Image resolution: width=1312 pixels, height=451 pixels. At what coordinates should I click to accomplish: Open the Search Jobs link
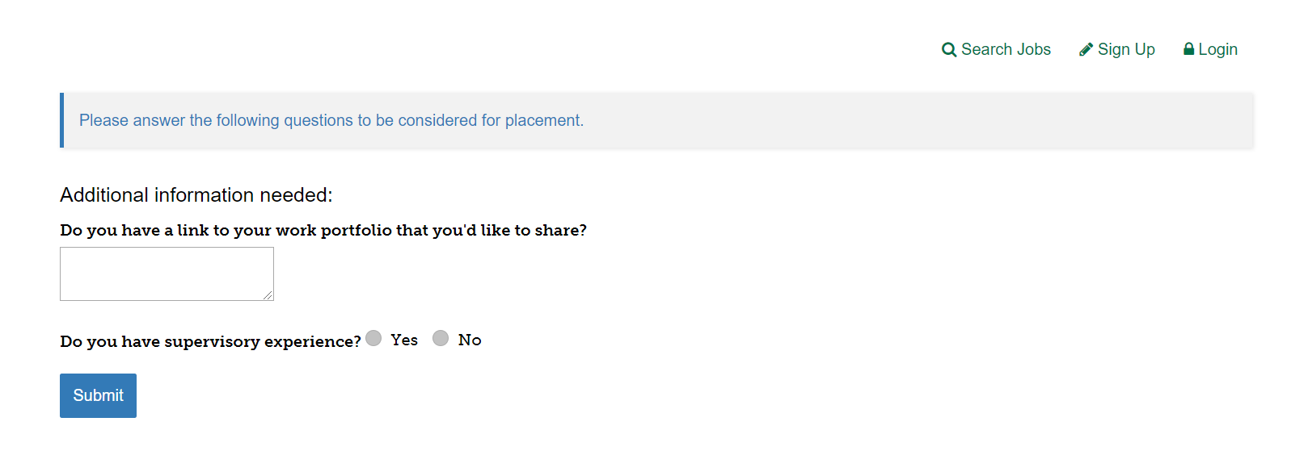[x=1006, y=50]
